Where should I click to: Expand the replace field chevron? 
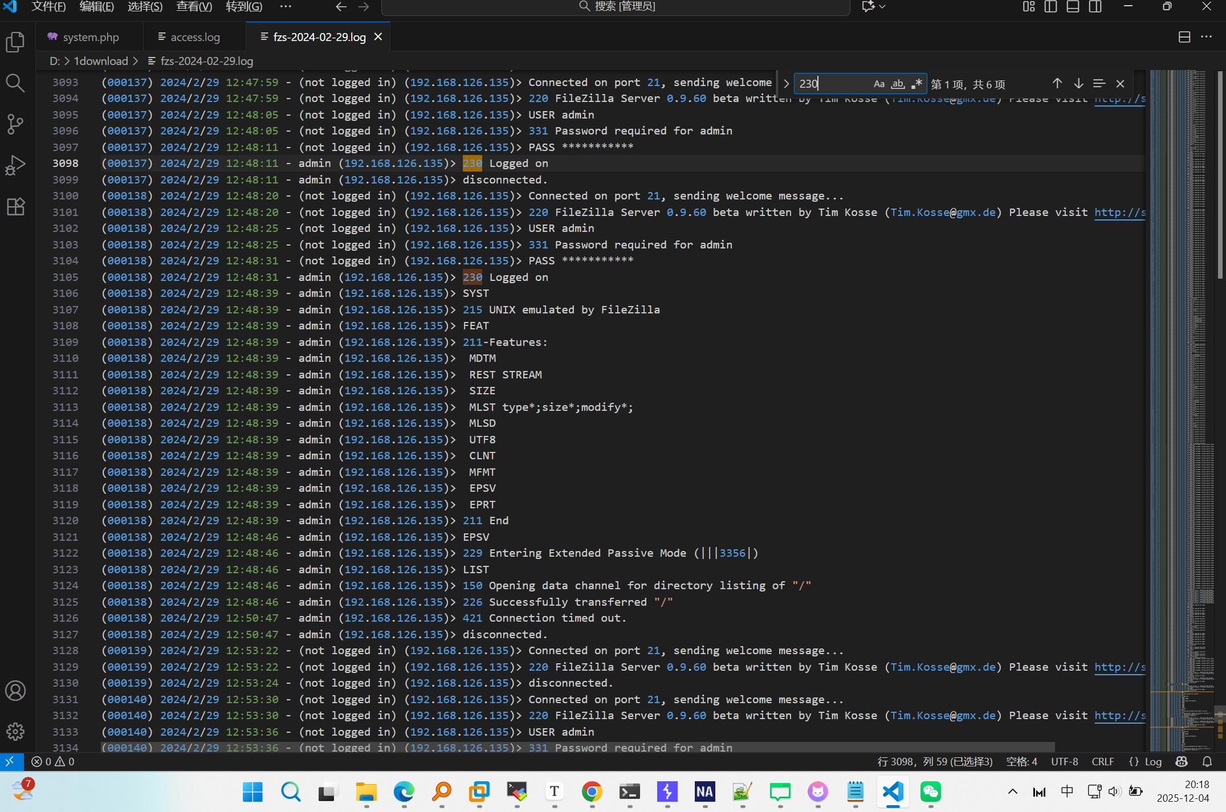[787, 84]
